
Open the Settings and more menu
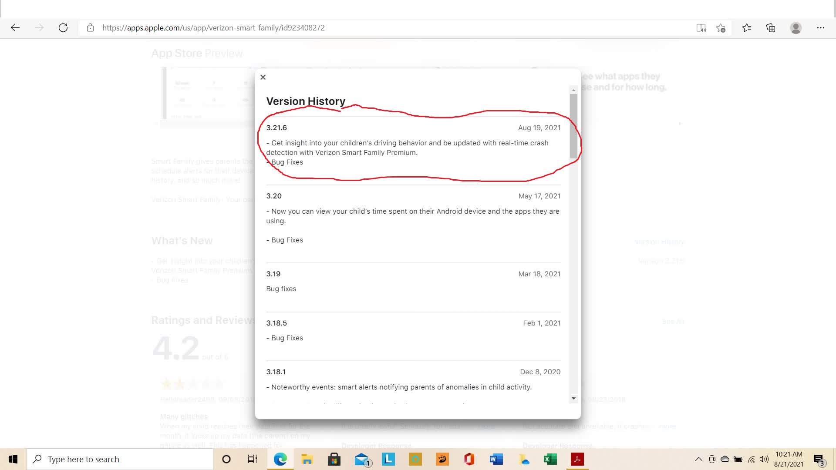[x=820, y=28]
